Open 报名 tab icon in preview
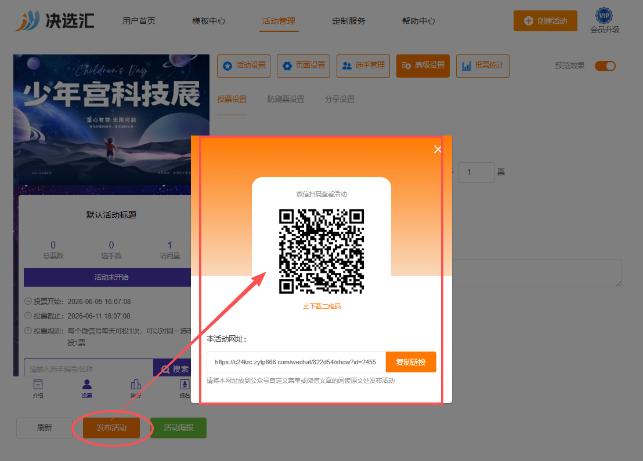The image size is (643, 461). tap(185, 389)
